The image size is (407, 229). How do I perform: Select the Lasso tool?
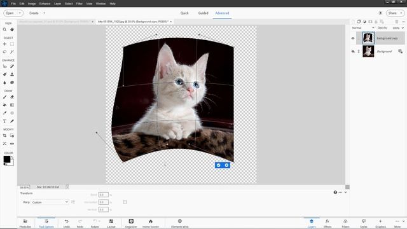tap(4, 52)
